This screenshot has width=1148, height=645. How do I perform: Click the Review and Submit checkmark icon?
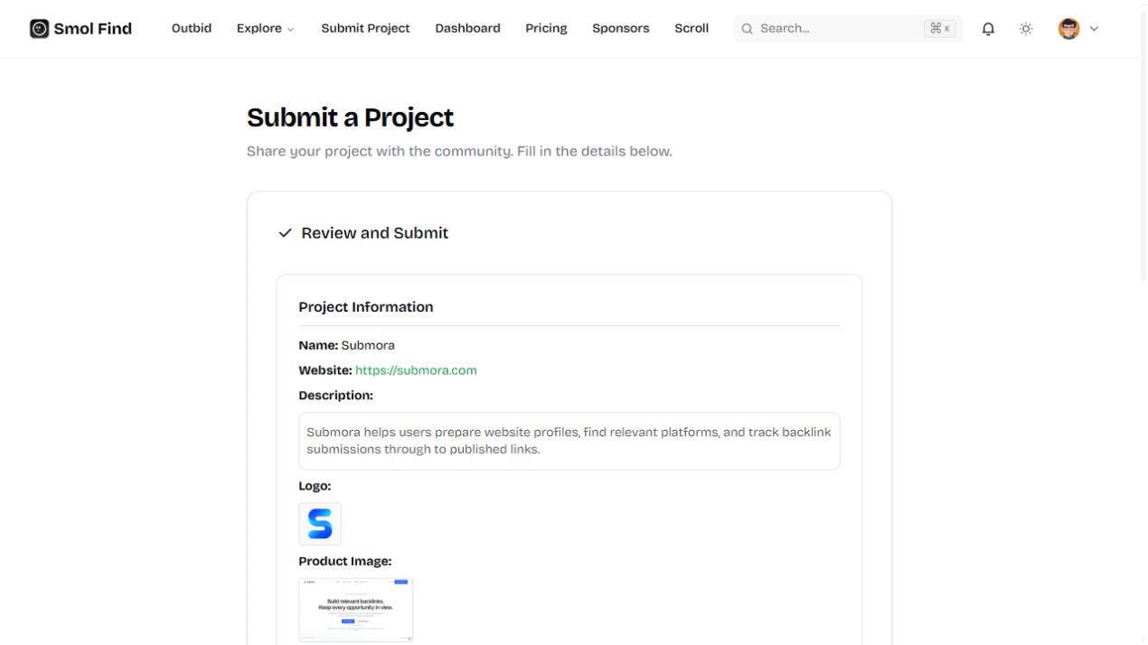pos(285,233)
